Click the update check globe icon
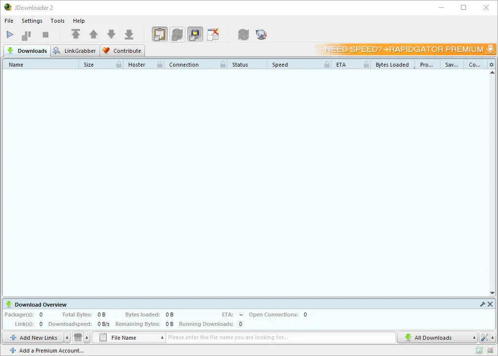Screen dimensions: 498x356 tap(261, 35)
